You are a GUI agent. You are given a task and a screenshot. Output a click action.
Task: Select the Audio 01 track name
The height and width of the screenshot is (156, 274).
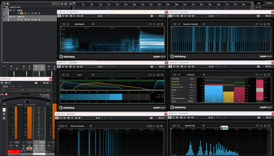pyautogui.click(x=21, y=17)
